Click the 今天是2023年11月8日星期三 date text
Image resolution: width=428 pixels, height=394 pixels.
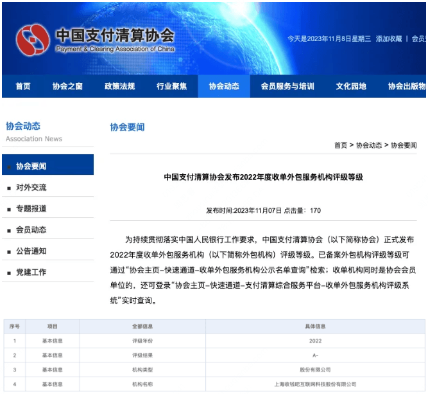coord(329,39)
